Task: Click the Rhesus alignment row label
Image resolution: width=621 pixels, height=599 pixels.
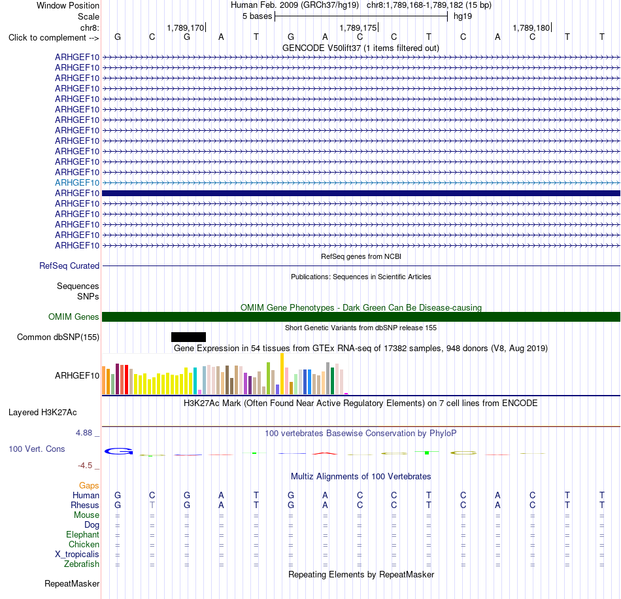Action: 85,505
